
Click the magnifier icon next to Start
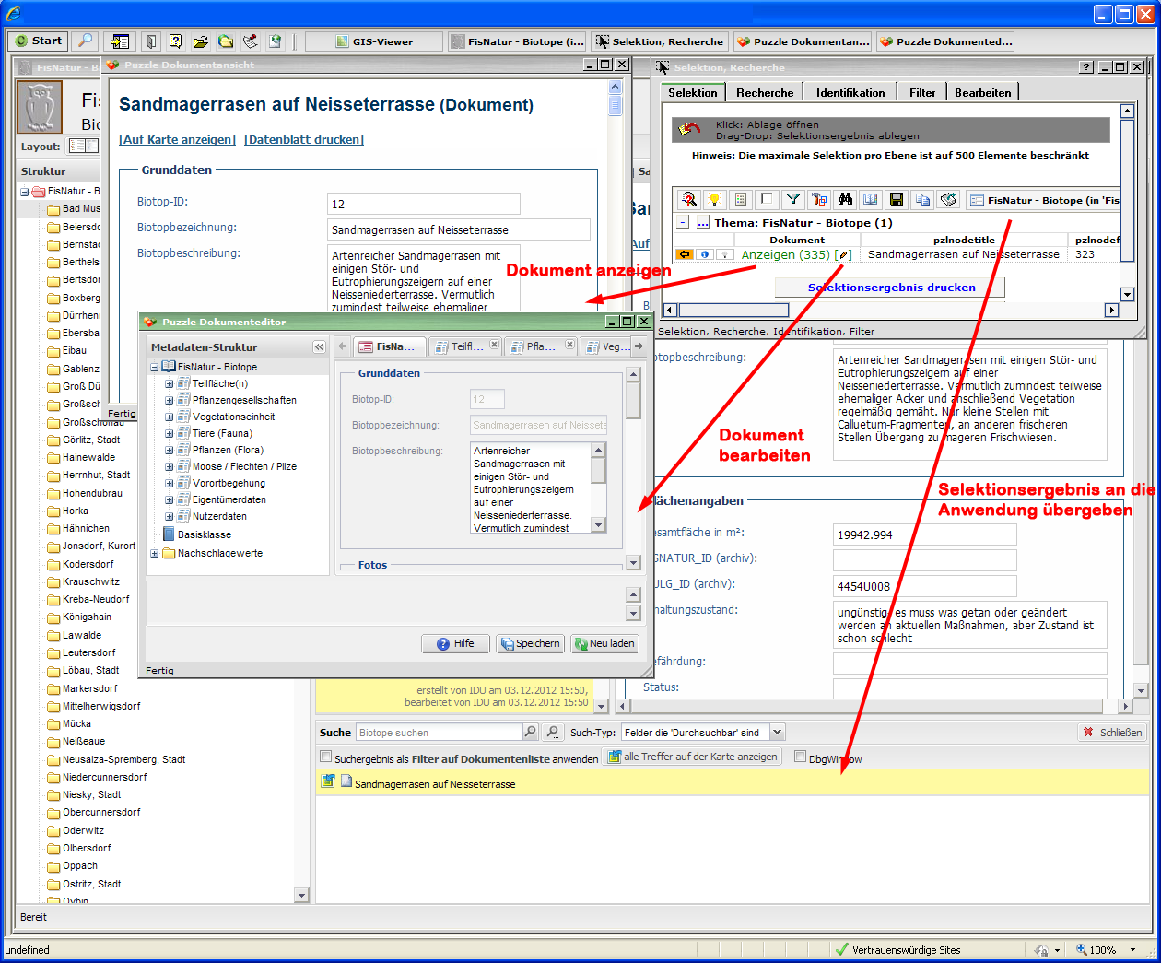(85, 41)
